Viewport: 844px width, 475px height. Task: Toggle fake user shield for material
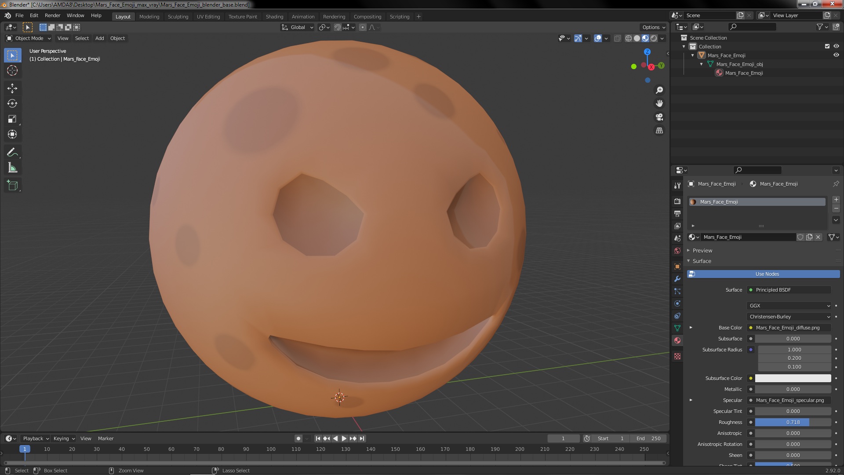click(x=800, y=237)
